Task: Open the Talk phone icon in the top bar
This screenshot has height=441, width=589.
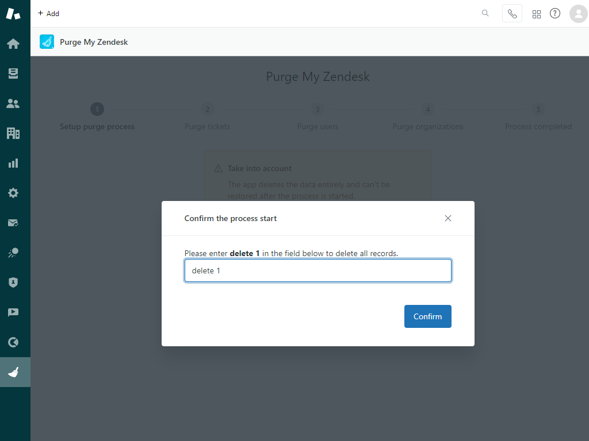Action: [512, 13]
